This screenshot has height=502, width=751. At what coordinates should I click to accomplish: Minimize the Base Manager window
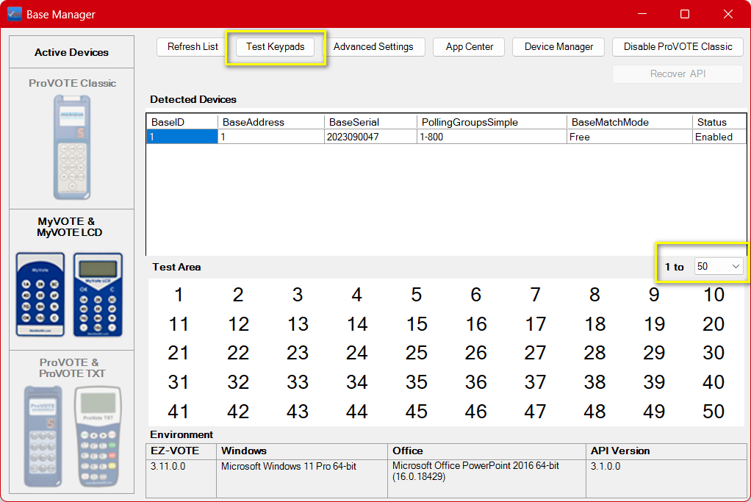(x=642, y=14)
